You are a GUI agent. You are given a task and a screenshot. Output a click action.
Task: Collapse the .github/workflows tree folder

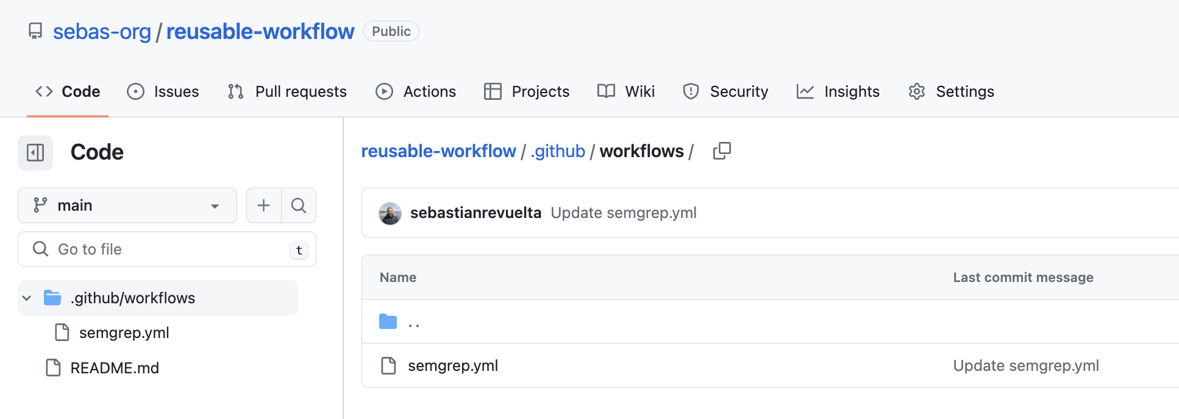coord(27,298)
